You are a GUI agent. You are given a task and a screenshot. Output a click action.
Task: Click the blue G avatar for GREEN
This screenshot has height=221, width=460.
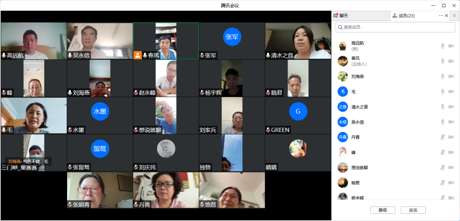(298, 111)
